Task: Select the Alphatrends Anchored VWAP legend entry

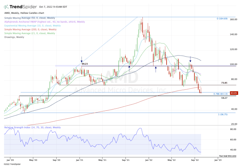Action: (44, 22)
